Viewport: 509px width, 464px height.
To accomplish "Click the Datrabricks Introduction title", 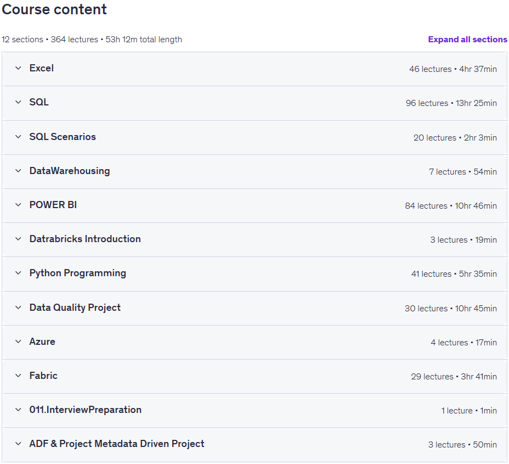I will click(x=85, y=239).
